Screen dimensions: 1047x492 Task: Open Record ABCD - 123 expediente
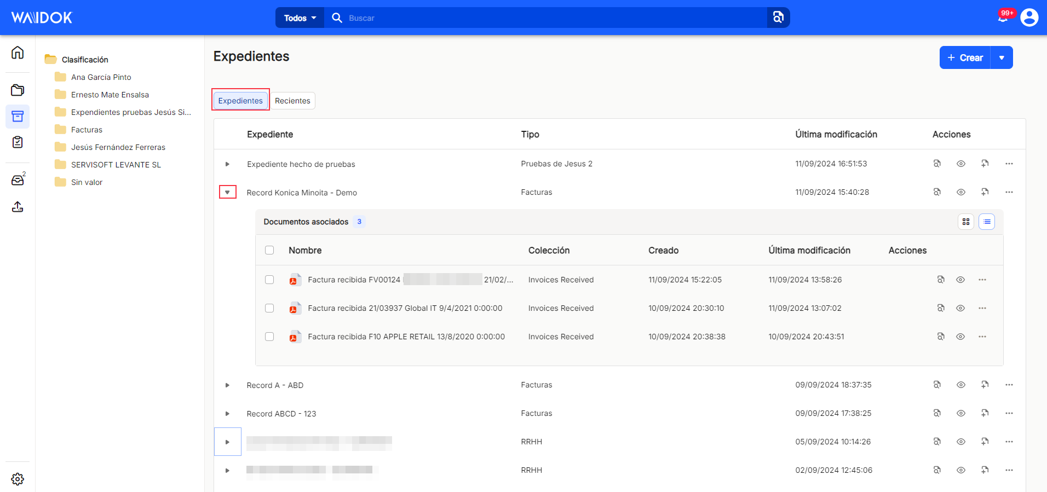tap(281, 414)
